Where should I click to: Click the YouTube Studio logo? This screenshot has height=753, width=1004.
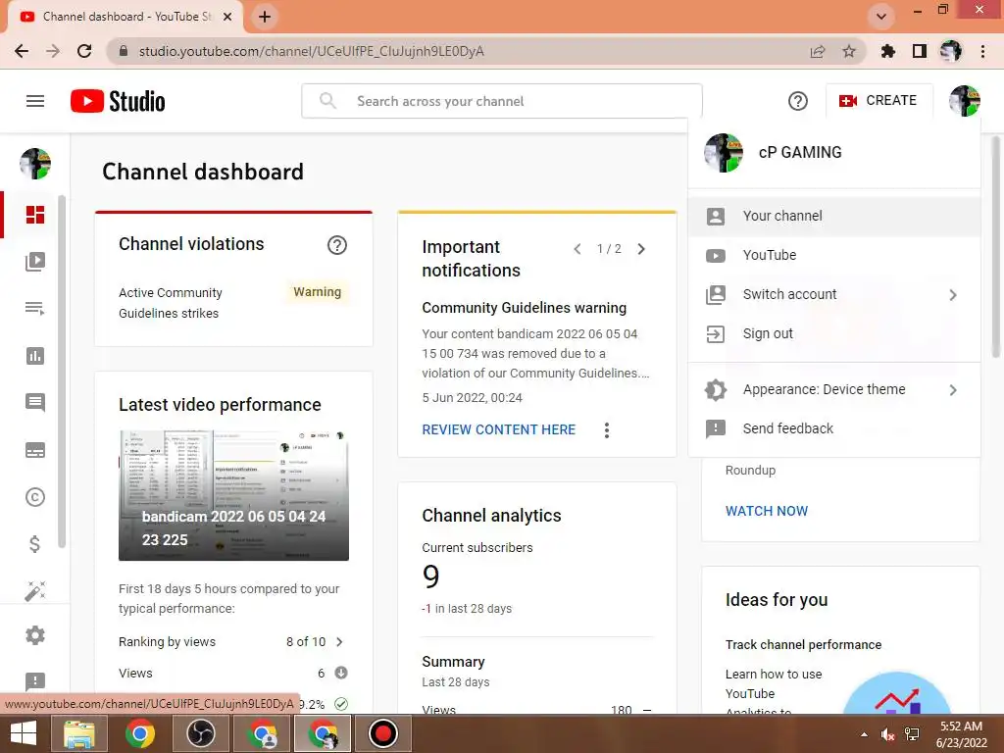pos(118,101)
